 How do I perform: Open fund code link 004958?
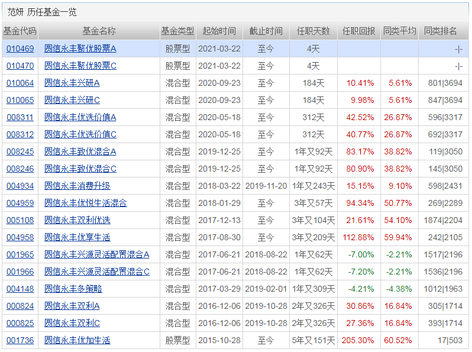(20, 238)
